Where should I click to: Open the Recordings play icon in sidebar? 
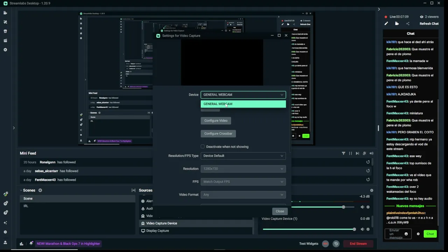pos(5,50)
